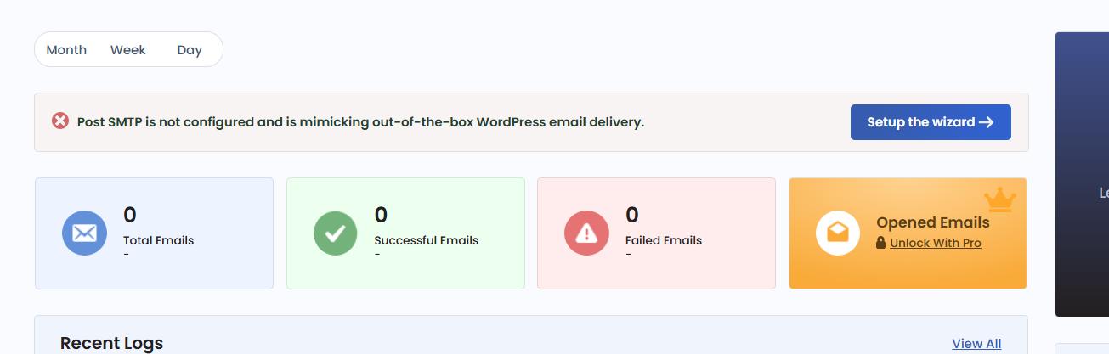Switch to the Day view
This screenshot has height=354, width=1109.
pos(190,50)
